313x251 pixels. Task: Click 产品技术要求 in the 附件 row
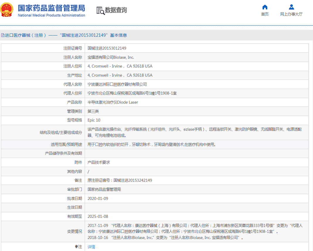click(x=98, y=162)
